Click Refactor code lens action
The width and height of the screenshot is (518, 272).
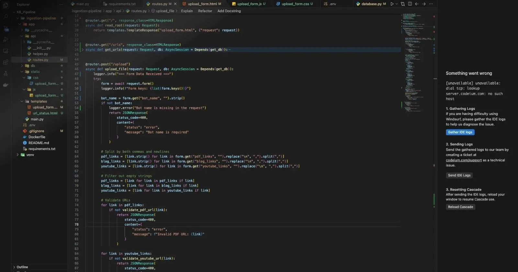pos(205,11)
